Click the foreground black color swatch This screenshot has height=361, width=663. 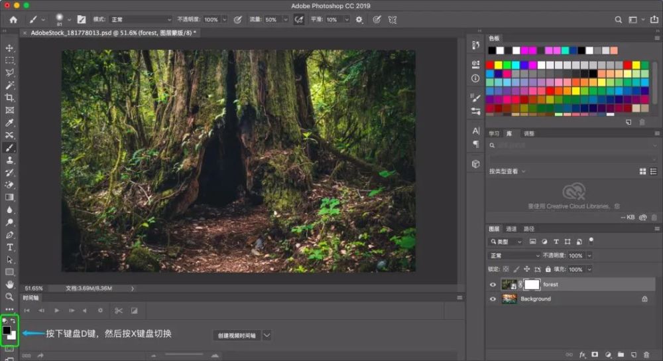coord(7,330)
